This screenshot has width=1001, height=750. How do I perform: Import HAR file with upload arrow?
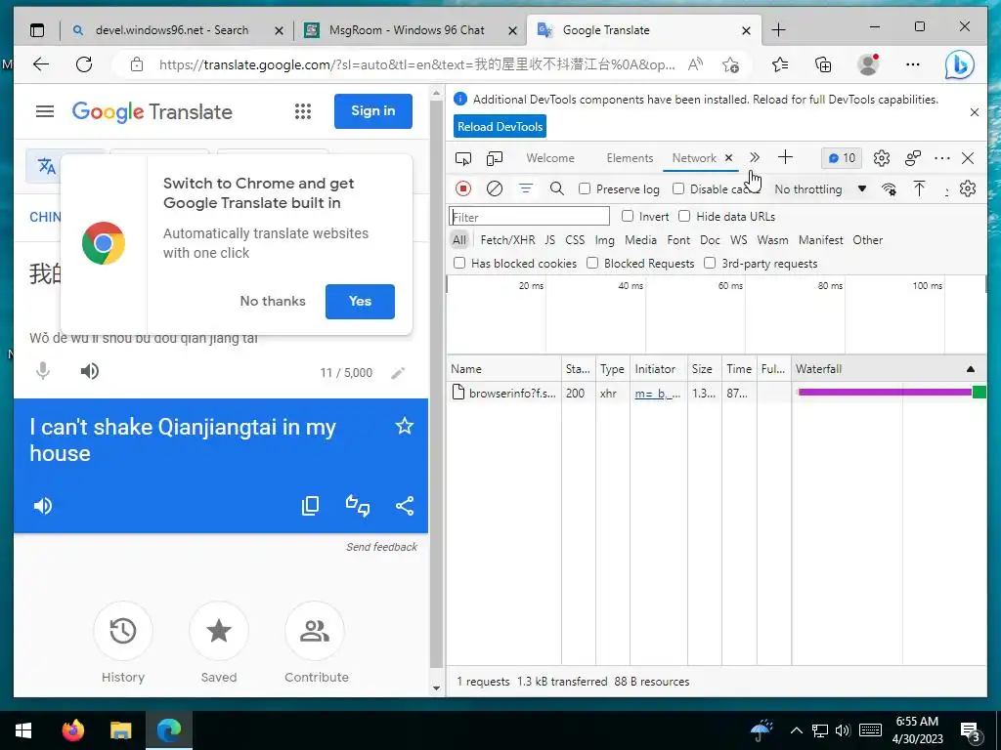click(919, 188)
